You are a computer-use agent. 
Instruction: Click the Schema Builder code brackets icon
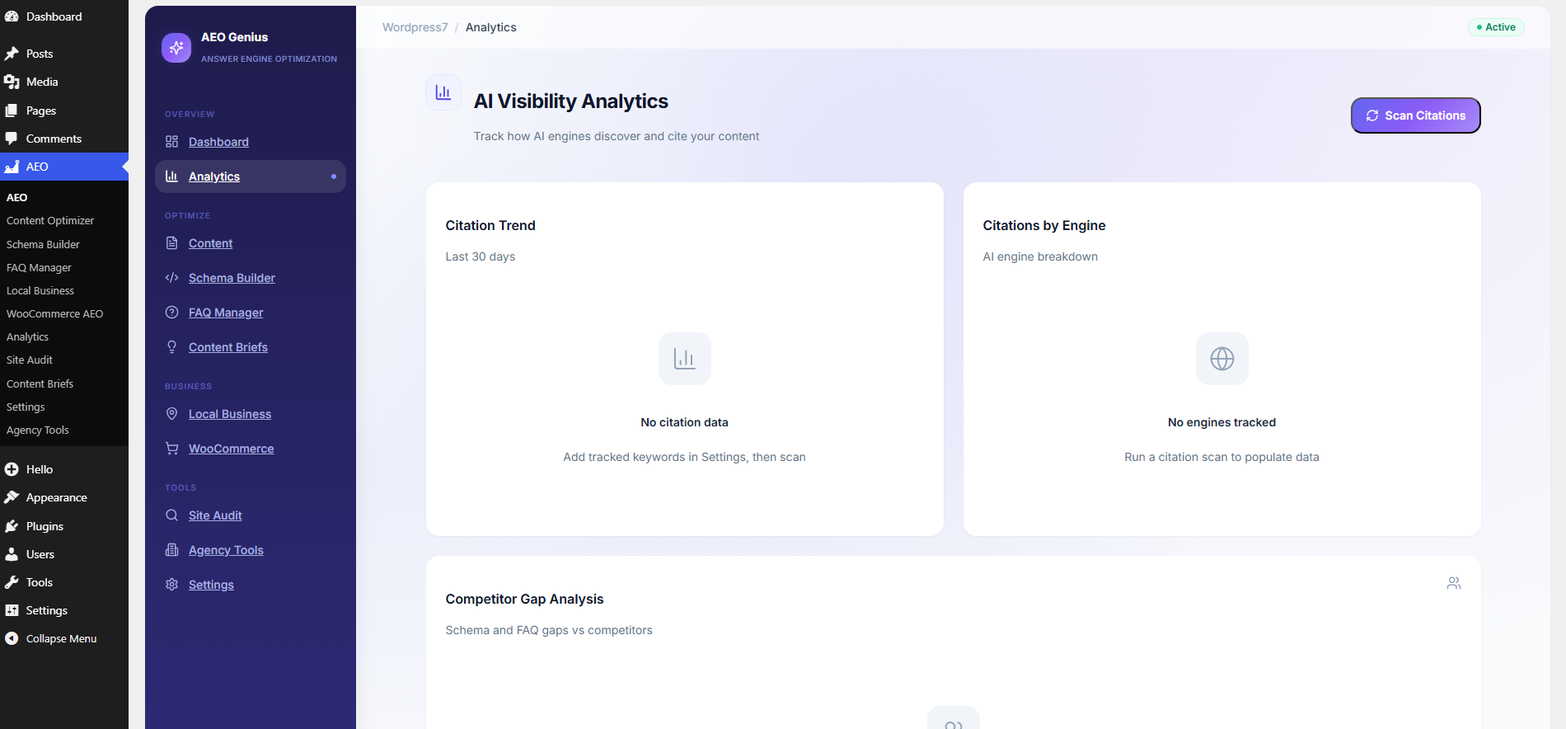pyautogui.click(x=171, y=278)
